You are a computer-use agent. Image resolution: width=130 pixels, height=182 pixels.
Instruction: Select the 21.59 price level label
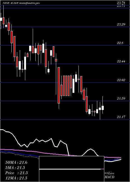(121, 99)
